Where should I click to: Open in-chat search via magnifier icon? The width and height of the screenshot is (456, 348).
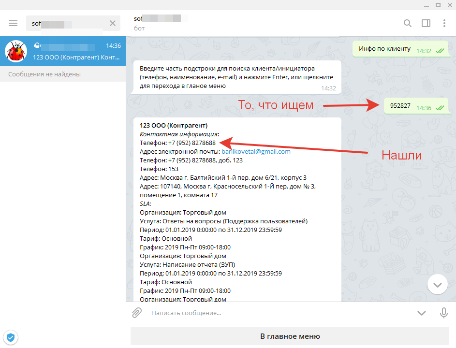407,23
